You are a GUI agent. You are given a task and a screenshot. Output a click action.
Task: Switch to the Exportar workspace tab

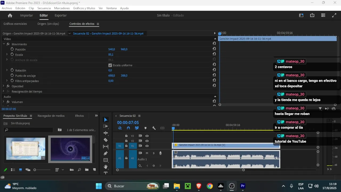(60, 15)
